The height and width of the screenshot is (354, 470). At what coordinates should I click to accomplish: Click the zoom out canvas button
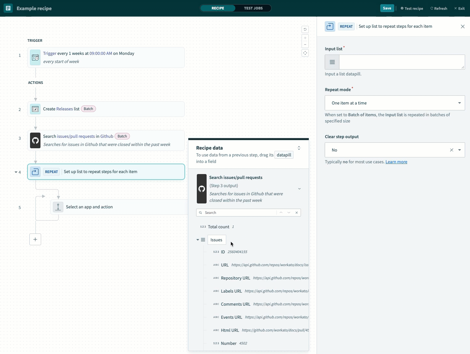tap(305, 44)
